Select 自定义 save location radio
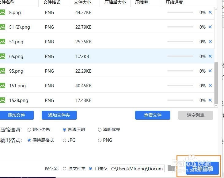The image size is (224, 178). pos(90,169)
